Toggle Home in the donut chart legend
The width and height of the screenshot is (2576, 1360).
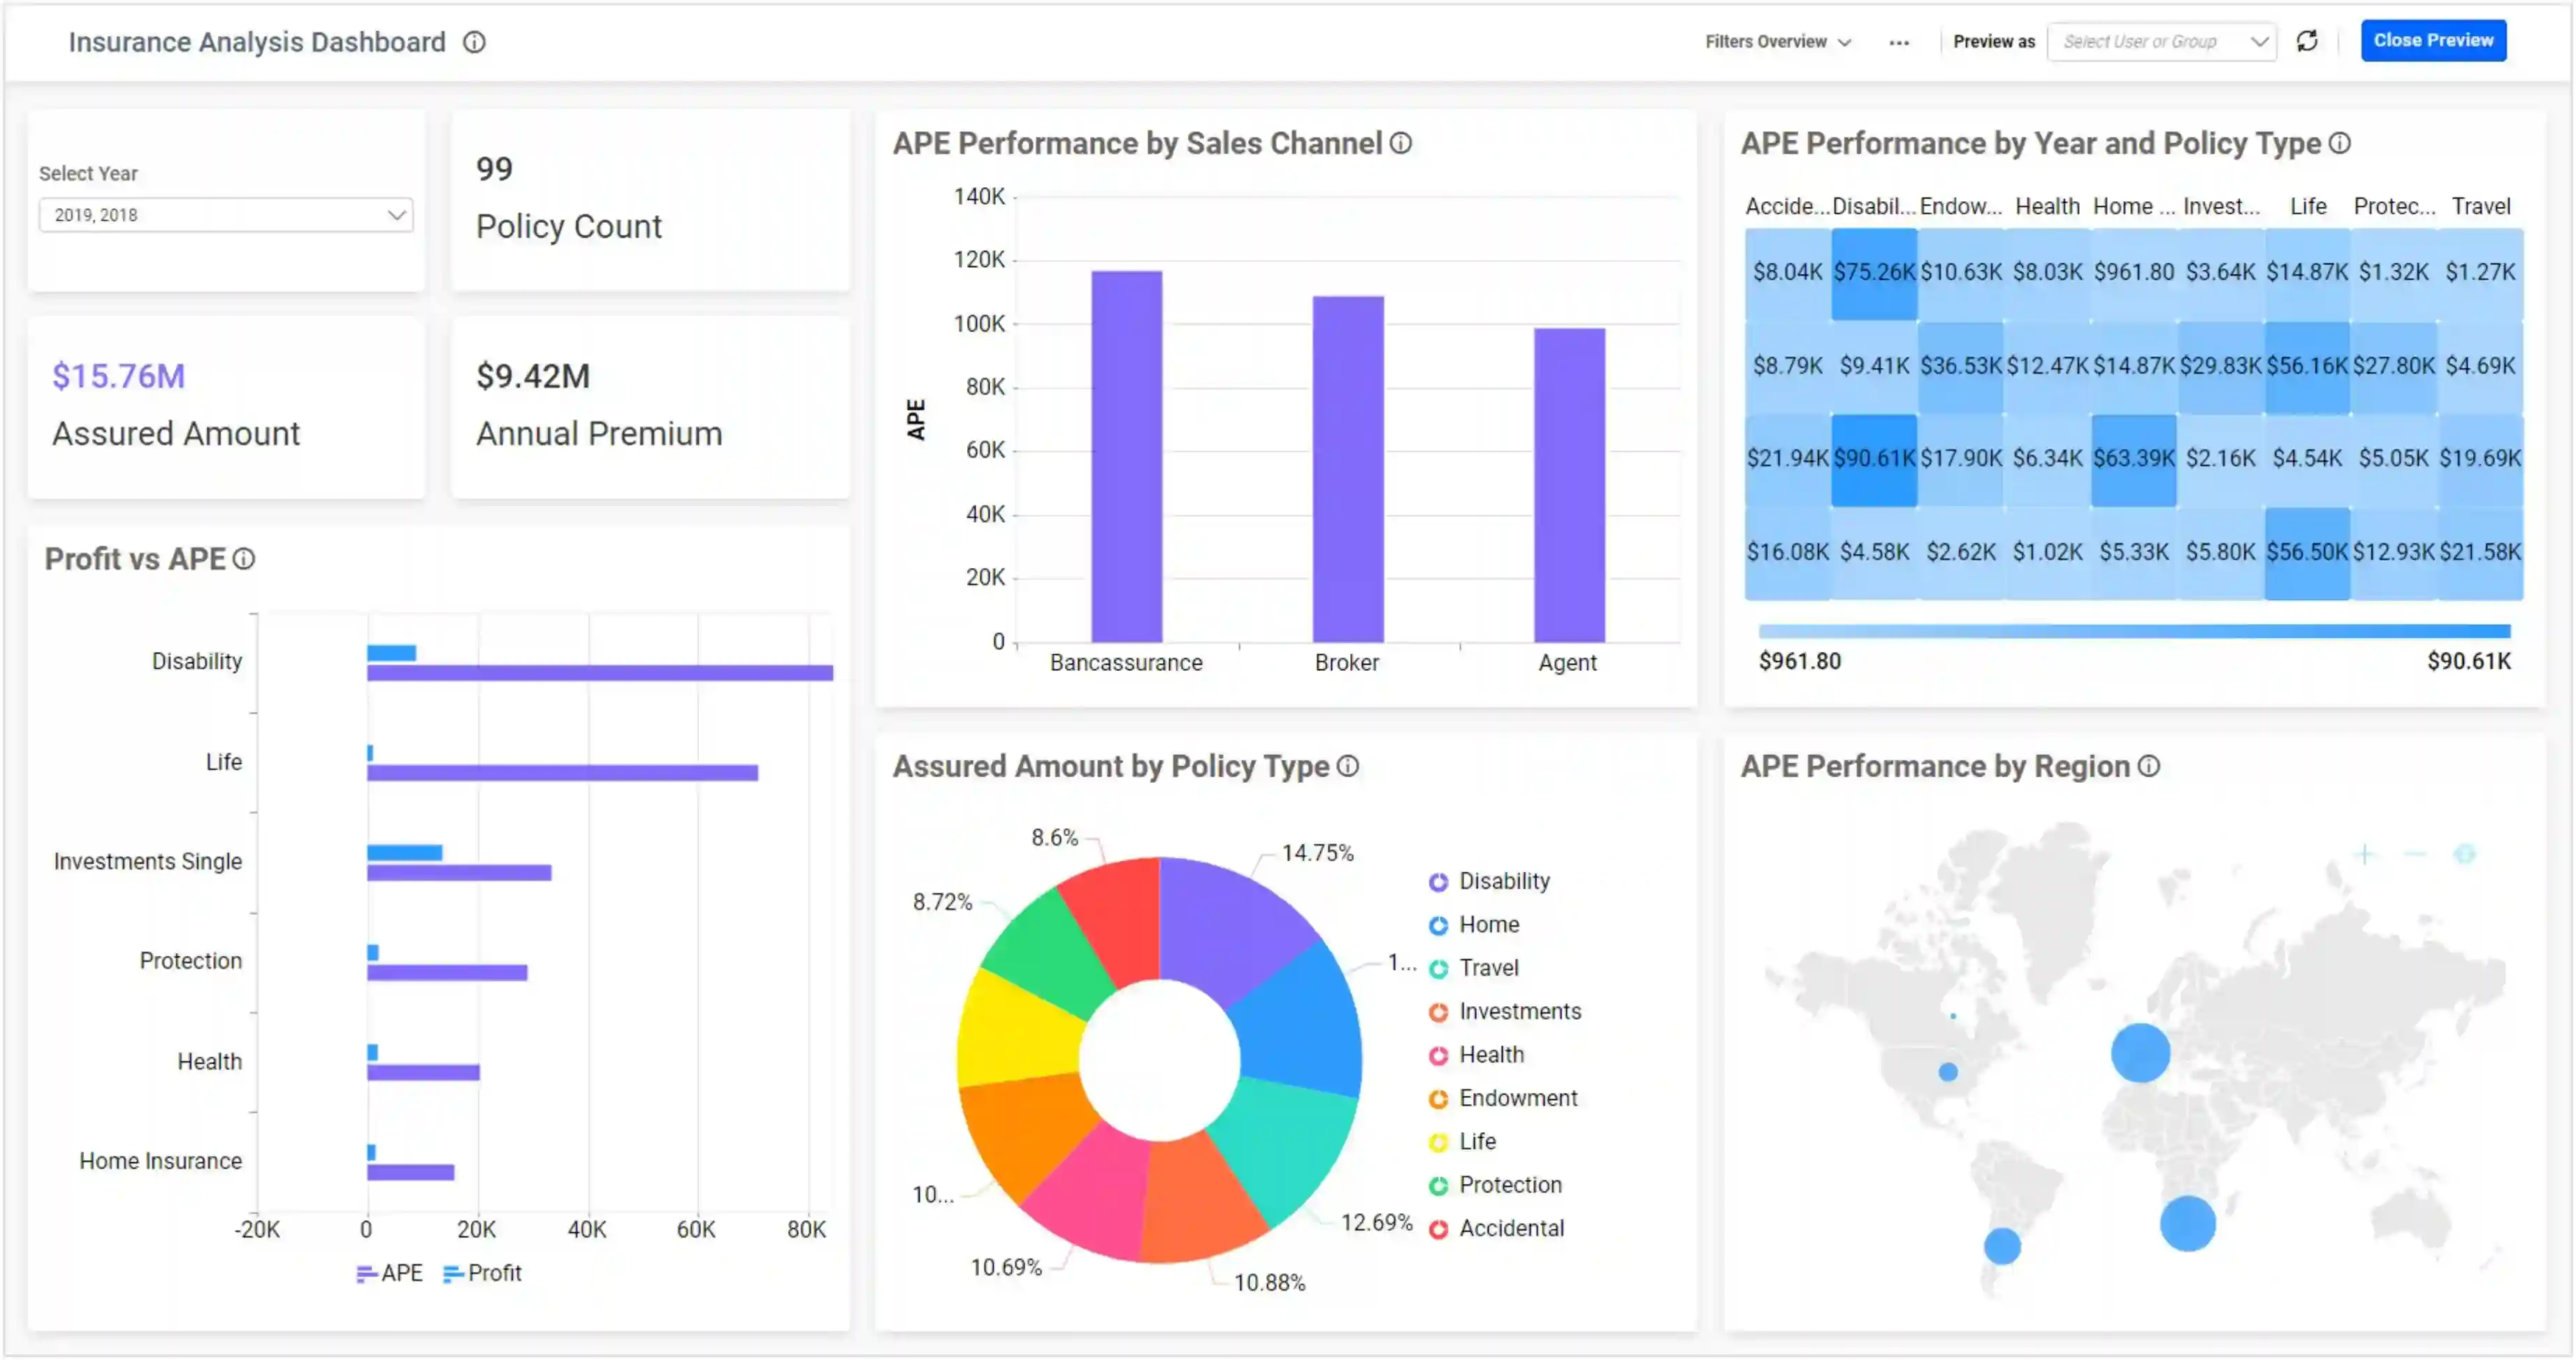1474,925
